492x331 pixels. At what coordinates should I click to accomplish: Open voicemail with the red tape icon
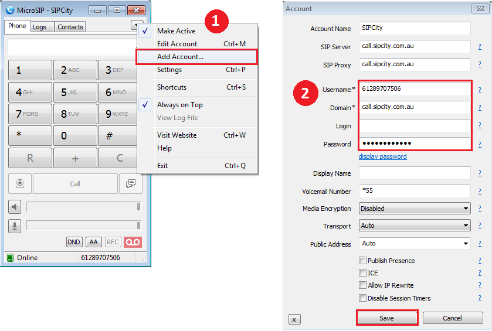(x=133, y=242)
